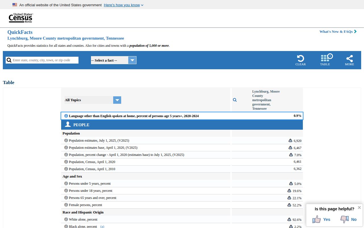This screenshot has width=364, height=228.
Task: Open info icon for Persons under 5 years
Action: pos(66,184)
